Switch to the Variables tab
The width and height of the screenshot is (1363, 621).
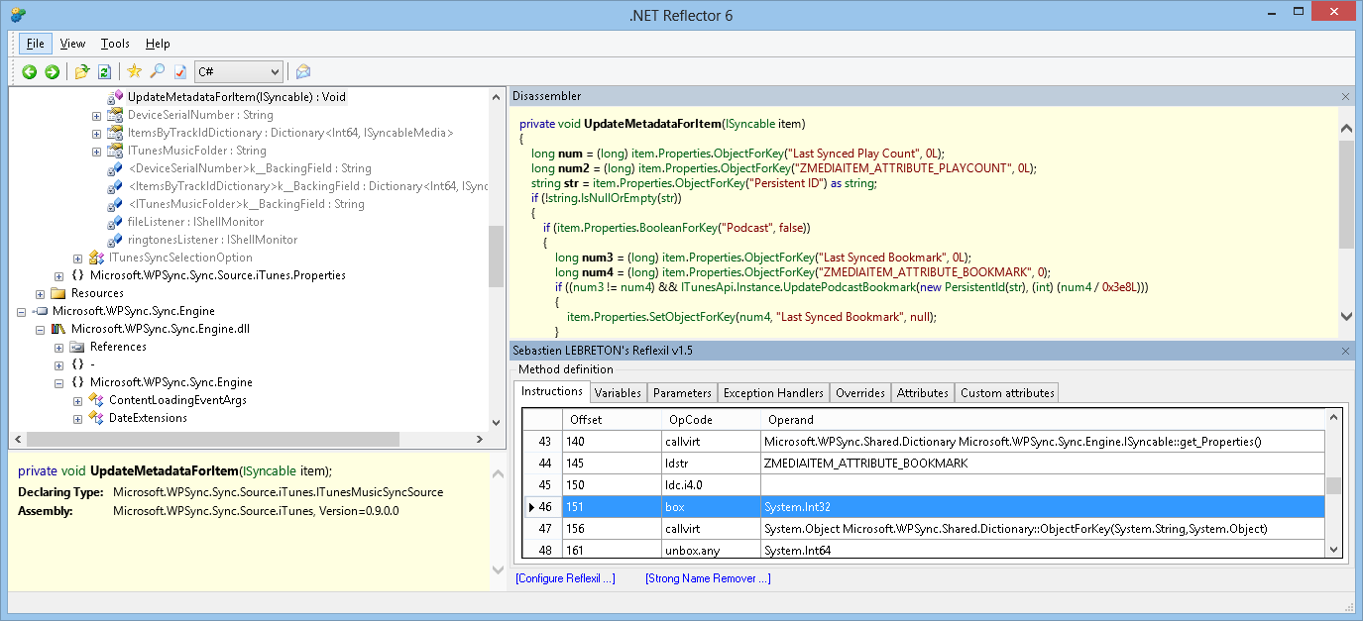pyautogui.click(x=618, y=393)
